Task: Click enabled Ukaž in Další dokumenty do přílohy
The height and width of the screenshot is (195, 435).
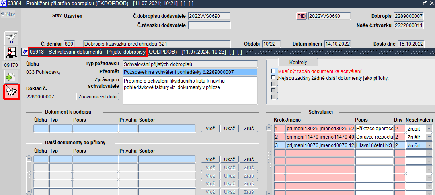Action: coord(230,160)
